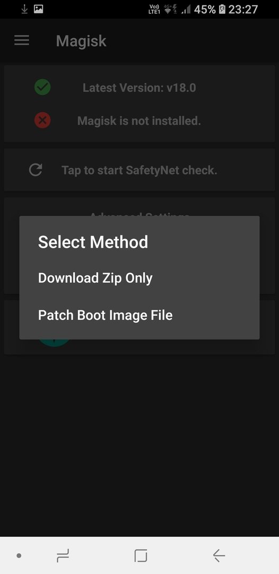Tap the image notification icon in status bar
Image resolution: width=279 pixels, height=574 pixels.
coord(38,9)
